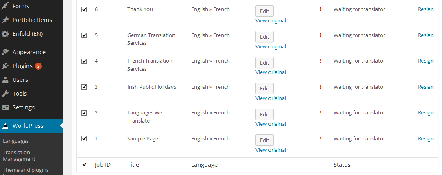Screen dimensions: 443x175
Task: Uncheck the Irish Public Holidays checkbox
Action: click(84, 87)
